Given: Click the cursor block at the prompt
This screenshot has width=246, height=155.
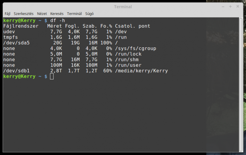Looking at the screenshot, I should point(52,76).
